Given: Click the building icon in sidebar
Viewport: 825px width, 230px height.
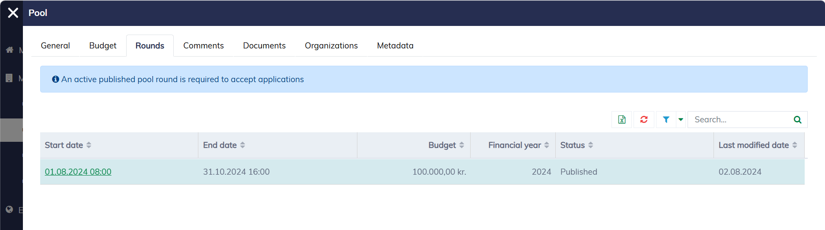Looking at the screenshot, I should [x=9, y=78].
